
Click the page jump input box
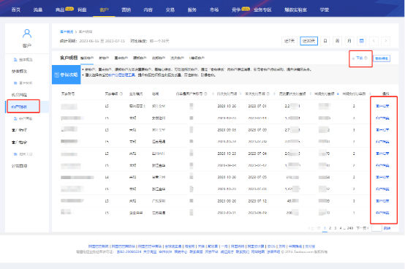376,228
